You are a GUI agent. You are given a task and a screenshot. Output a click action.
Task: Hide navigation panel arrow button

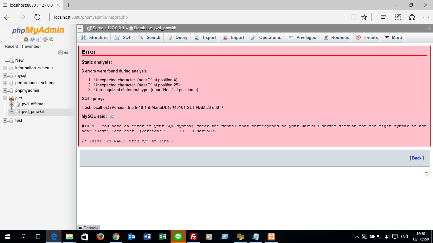coord(80,28)
